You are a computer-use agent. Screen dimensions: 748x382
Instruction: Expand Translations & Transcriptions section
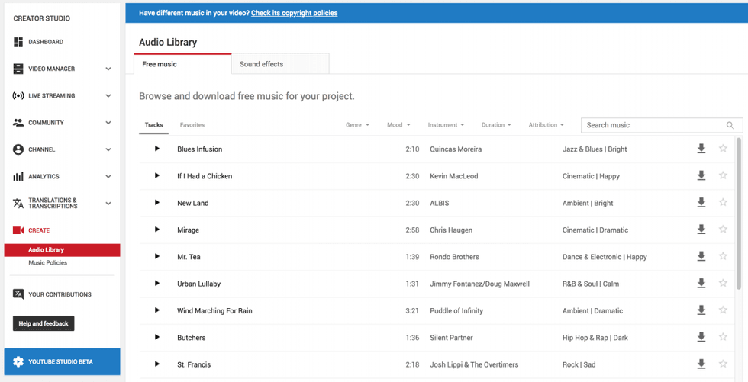pyautogui.click(x=108, y=204)
